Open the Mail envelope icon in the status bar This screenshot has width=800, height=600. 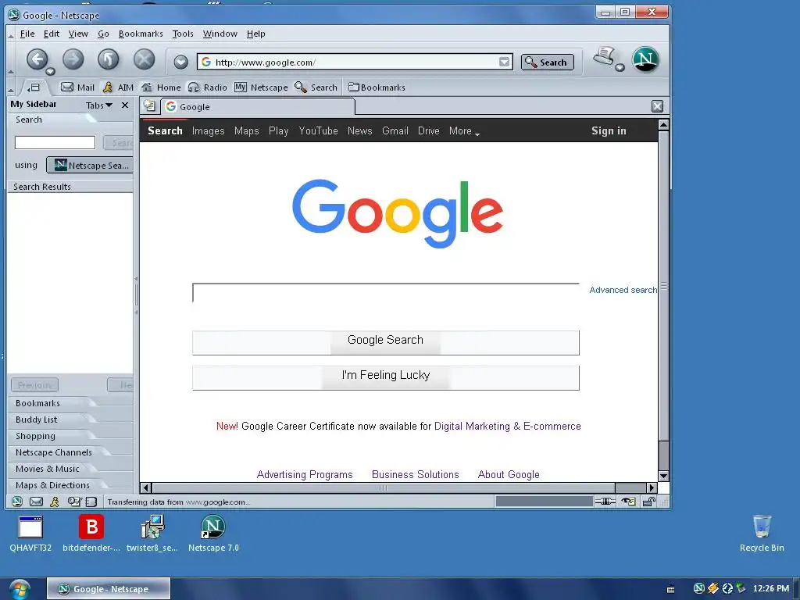pos(36,502)
